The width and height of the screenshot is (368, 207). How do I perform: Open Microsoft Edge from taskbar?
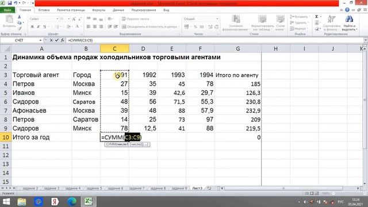(72, 202)
